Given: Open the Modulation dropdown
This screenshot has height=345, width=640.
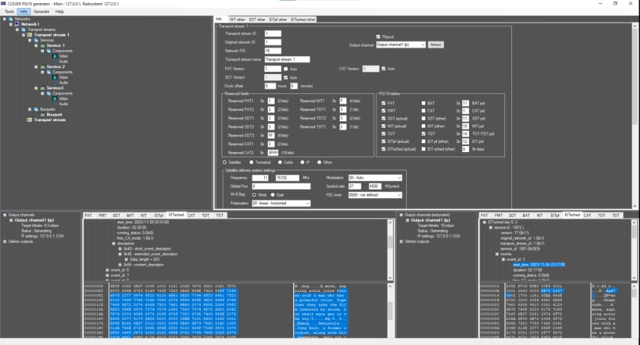Looking at the screenshot, I should (374, 178).
